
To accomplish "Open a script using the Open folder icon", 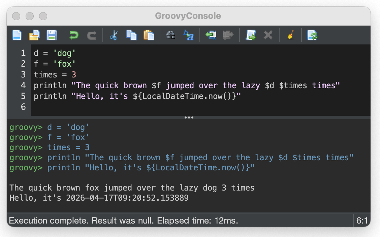I will (34, 35).
